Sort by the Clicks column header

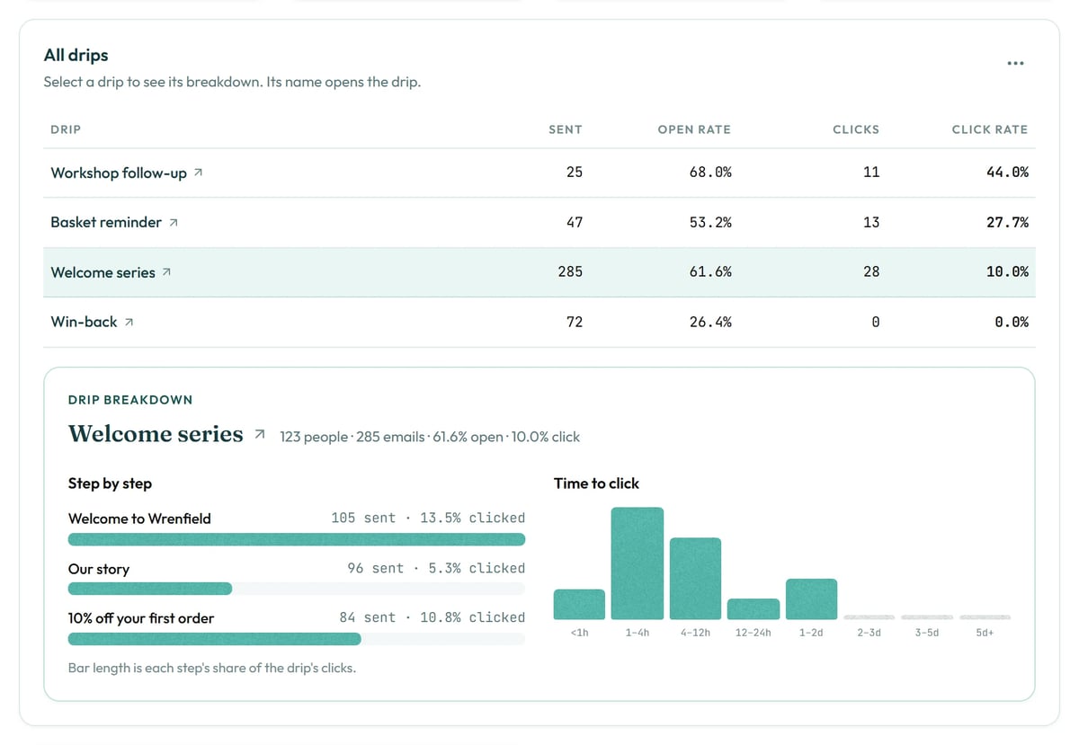click(856, 129)
